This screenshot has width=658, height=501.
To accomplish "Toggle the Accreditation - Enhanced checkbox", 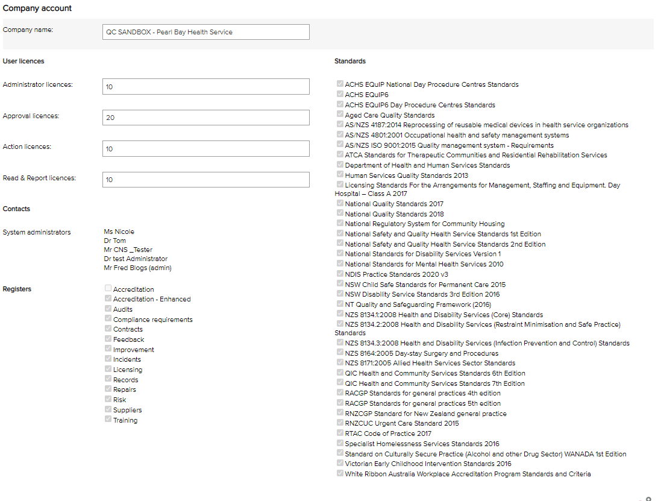I will 108,299.
